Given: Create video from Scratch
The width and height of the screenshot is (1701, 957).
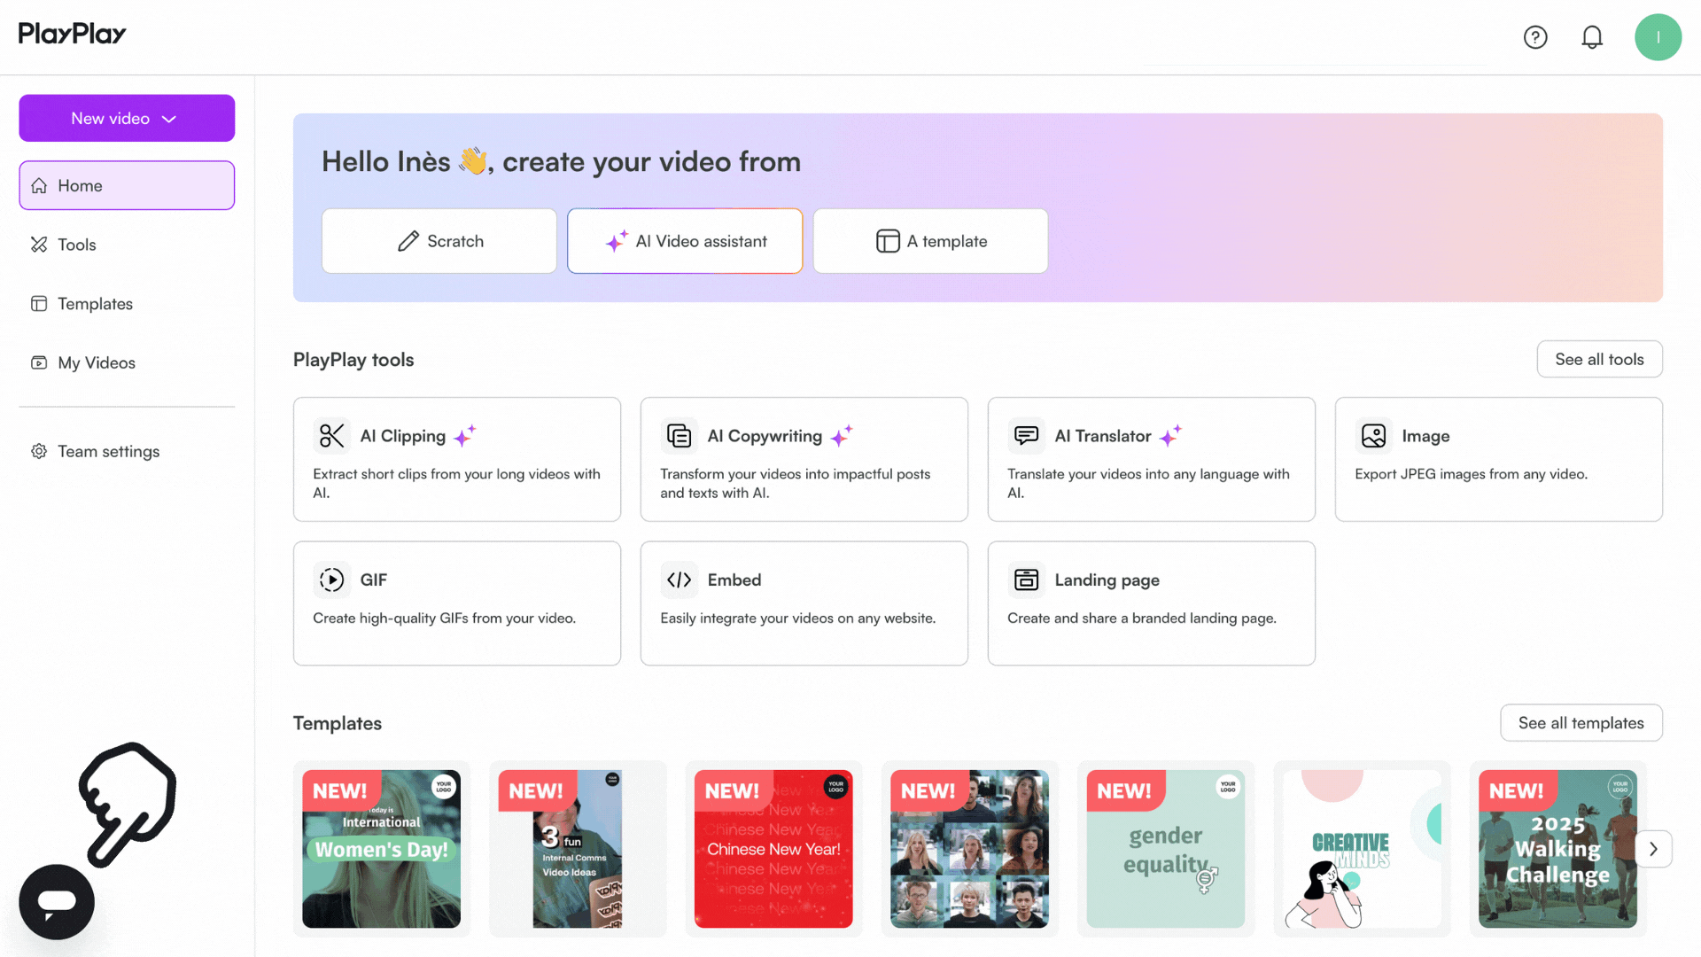Looking at the screenshot, I should coord(439,241).
